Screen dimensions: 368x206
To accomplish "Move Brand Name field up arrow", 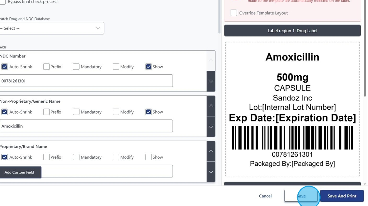I will [211, 151].
